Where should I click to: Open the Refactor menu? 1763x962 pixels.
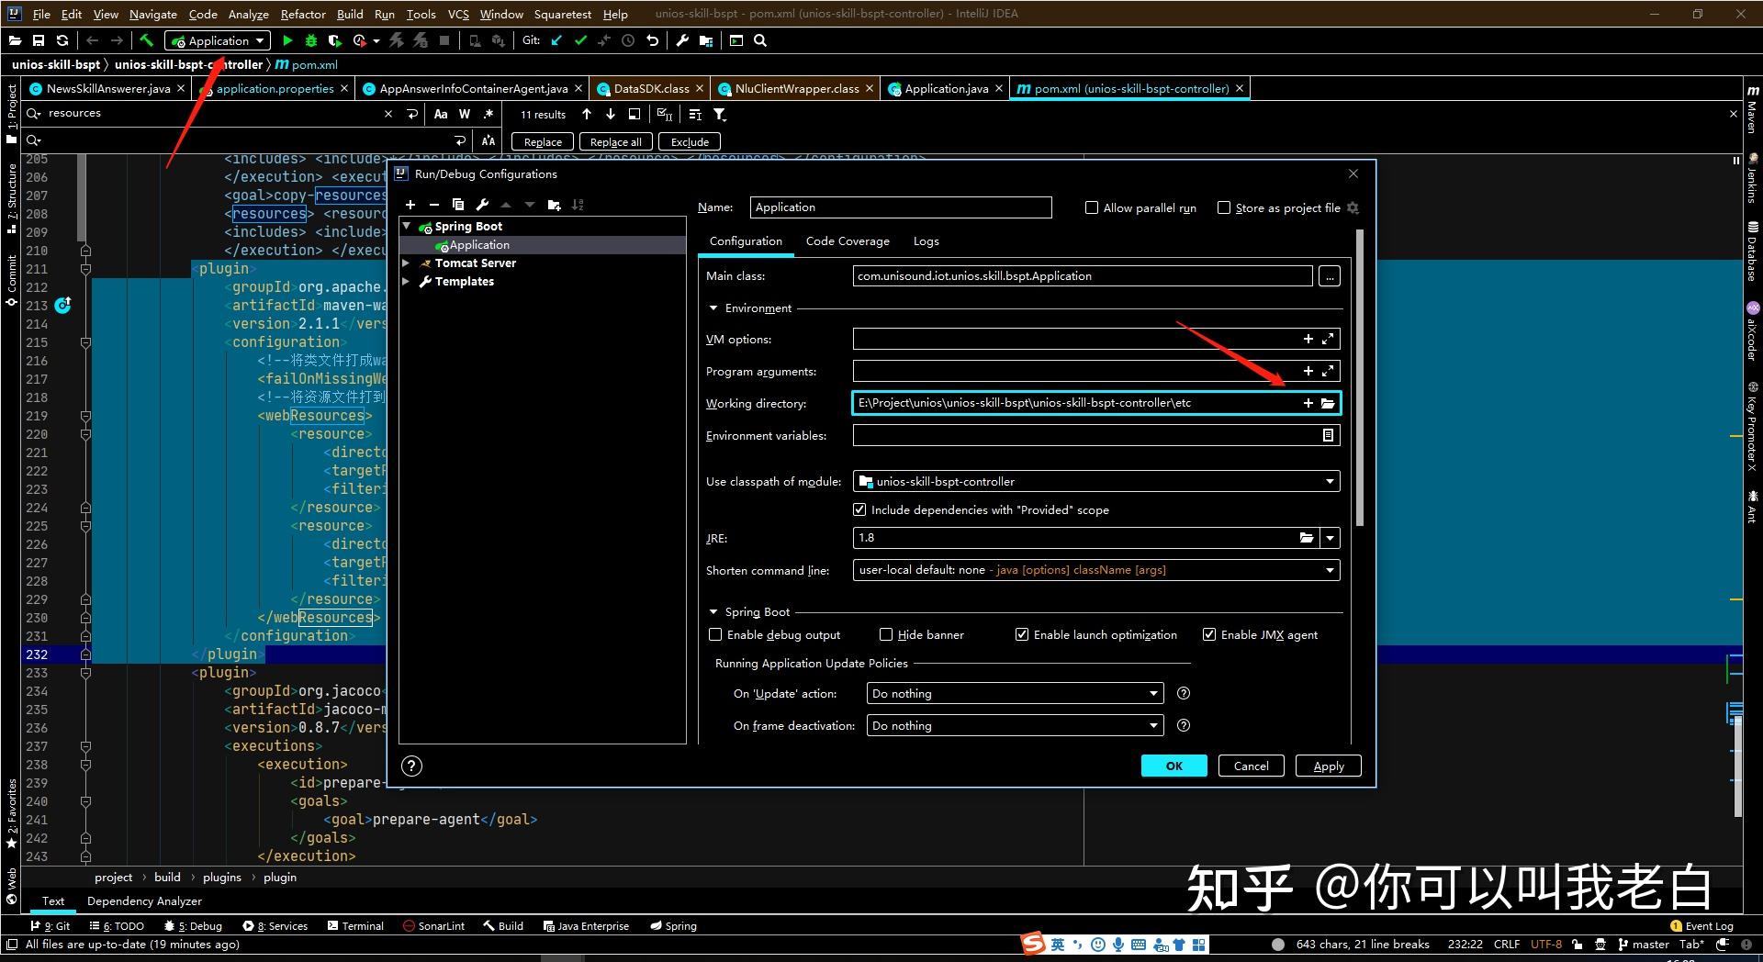click(x=303, y=14)
